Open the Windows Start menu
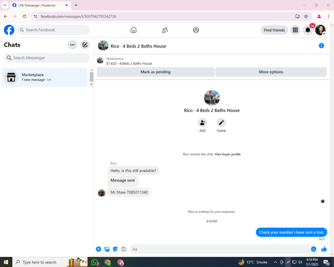Screen dimensions: 334x267 [x=6, y=262]
